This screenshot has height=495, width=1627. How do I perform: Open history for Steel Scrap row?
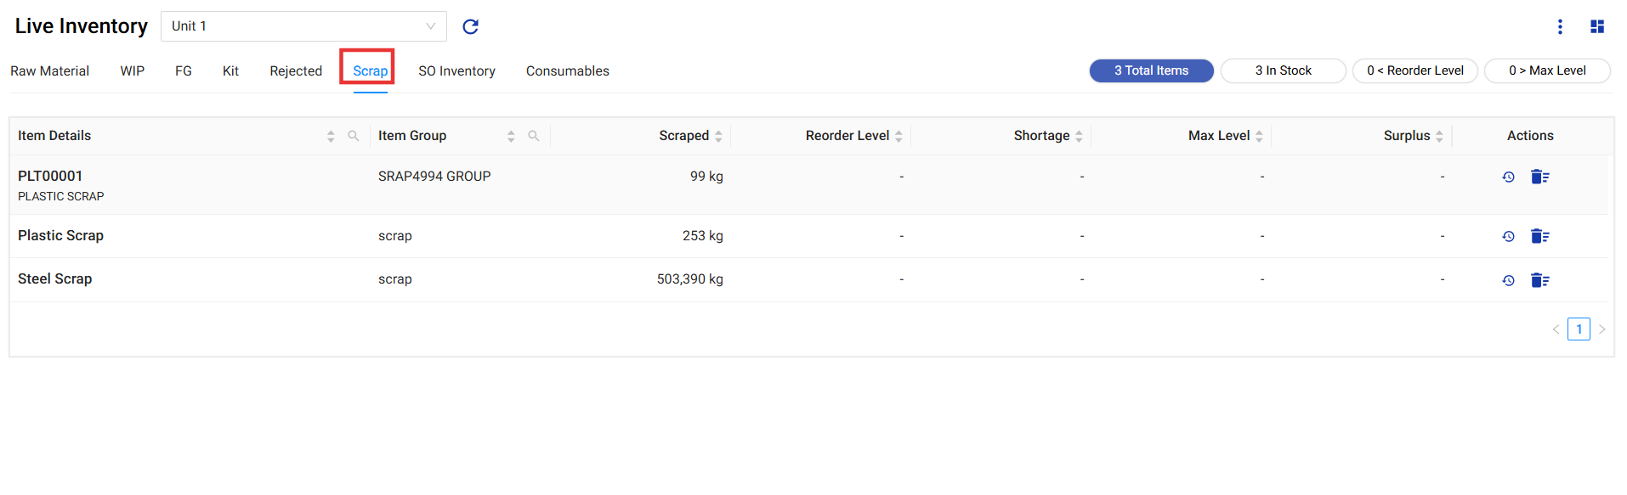pos(1508,280)
